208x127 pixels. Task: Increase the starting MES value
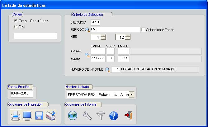point(103,36)
